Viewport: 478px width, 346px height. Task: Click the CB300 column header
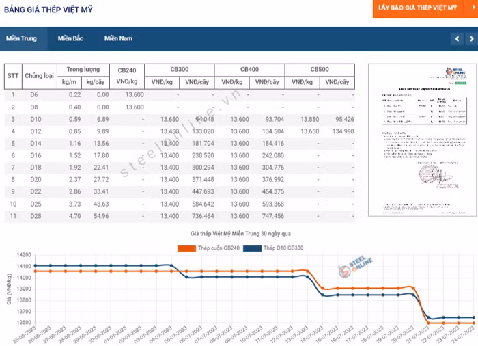(179, 70)
